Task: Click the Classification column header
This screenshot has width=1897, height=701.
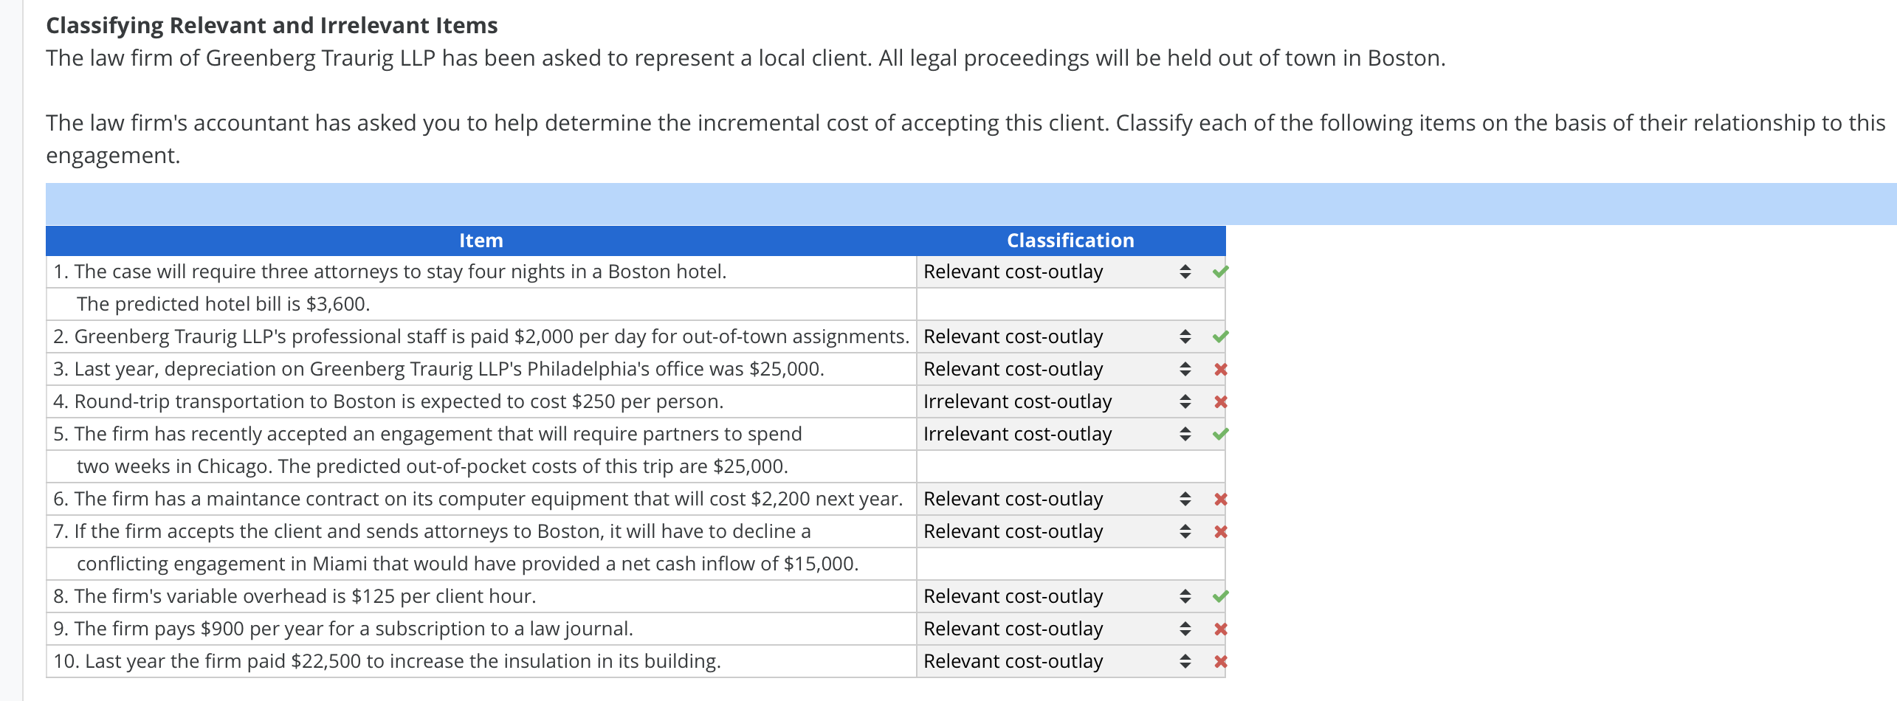Action: click(x=1070, y=241)
